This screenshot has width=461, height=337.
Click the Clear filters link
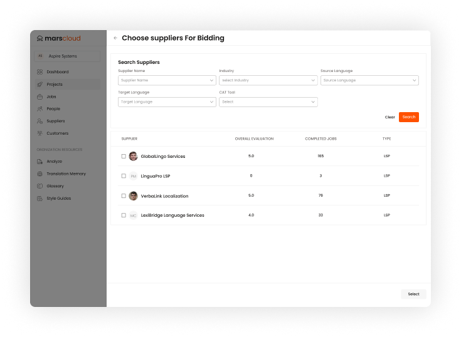389,117
